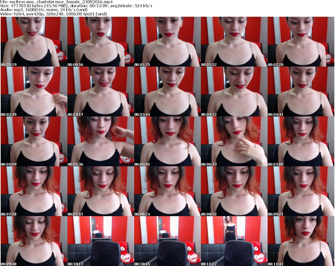Image resolution: width=335 pixels, height=266 pixels.
Task: Open the thumbnail labeled 00:05:09
Action: click(x=34, y=142)
